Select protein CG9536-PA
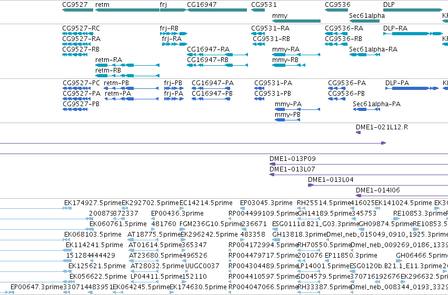Screen dimensions: 448x295 tap(347, 83)
